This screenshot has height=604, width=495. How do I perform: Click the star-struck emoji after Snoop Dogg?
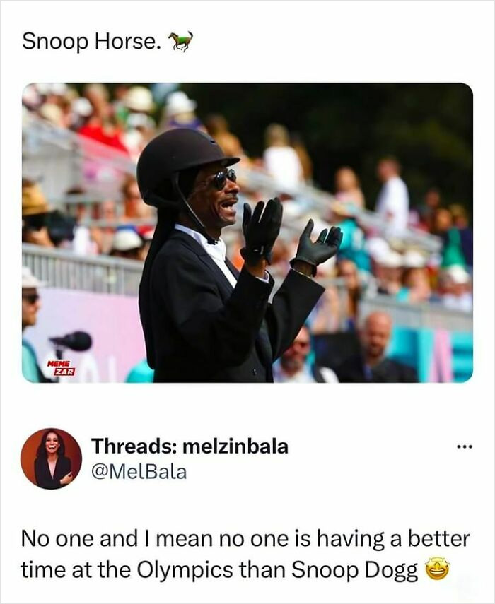point(437,569)
